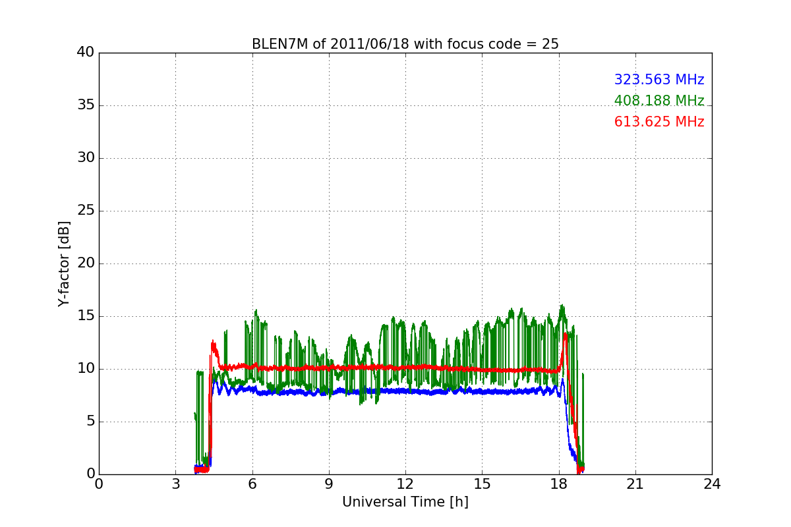The width and height of the screenshot is (791, 527).
Task: Click the x-axis tick label '18'
Action: coord(558,484)
